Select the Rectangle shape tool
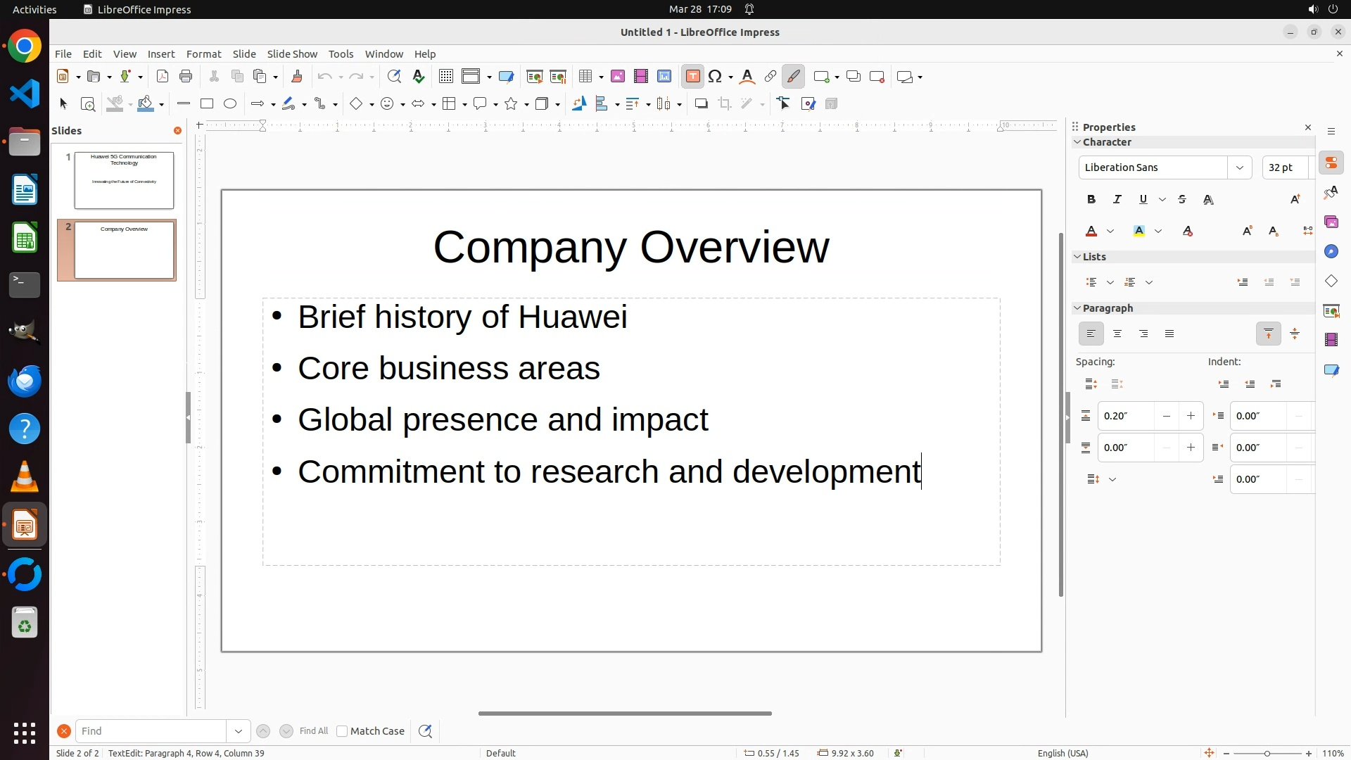 207,104
